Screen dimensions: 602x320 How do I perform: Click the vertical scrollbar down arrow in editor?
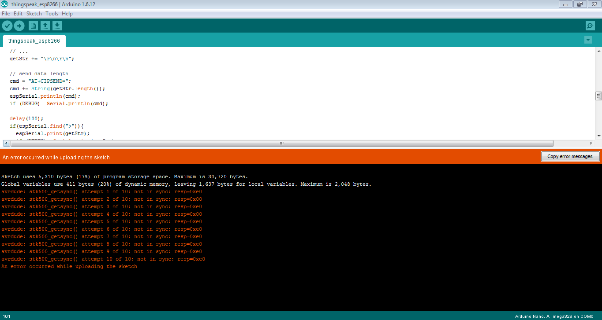[598, 136]
